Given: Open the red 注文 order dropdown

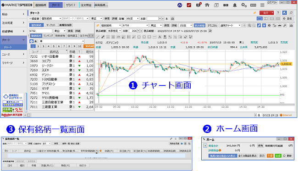Looking at the screenshot, I should point(267,13).
